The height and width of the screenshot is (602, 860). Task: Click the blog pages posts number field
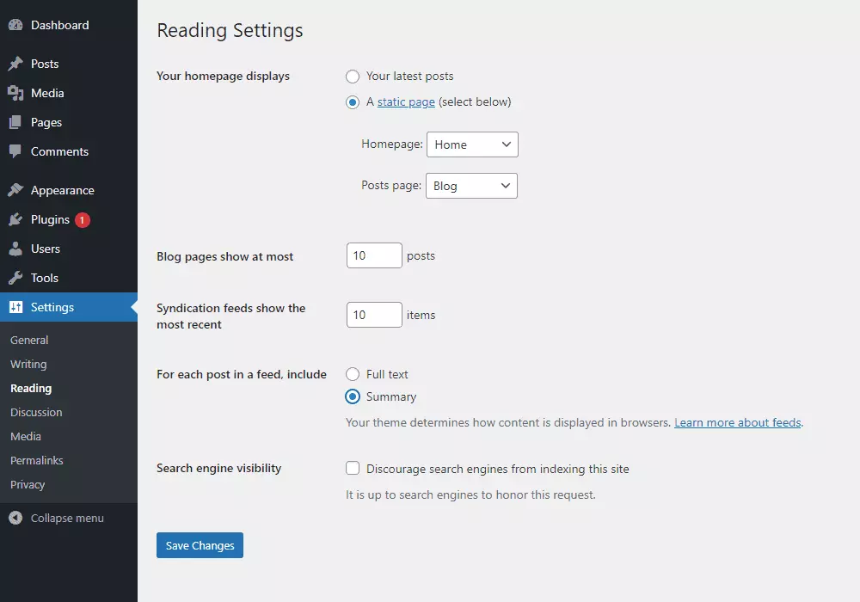click(x=374, y=256)
